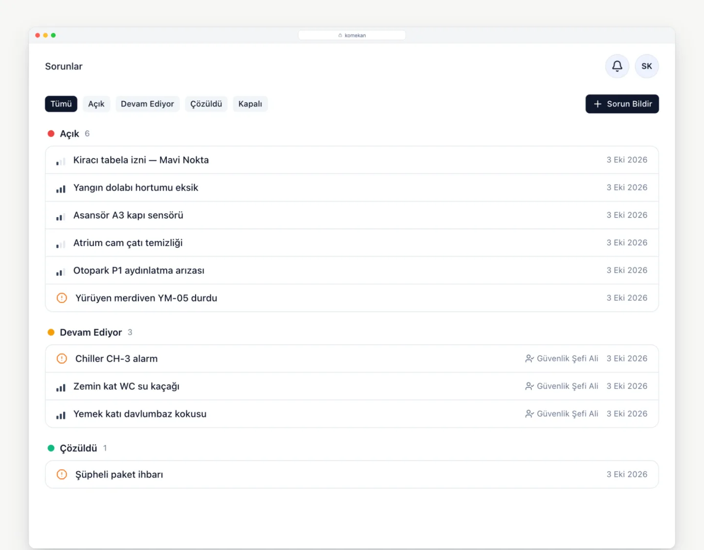Click priority bars icon for Yemek katı davlumbaz kokusu

tap(61, 415)
